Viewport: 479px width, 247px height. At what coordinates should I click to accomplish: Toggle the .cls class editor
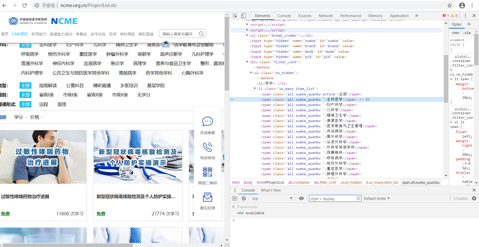[x=467, y=33]
